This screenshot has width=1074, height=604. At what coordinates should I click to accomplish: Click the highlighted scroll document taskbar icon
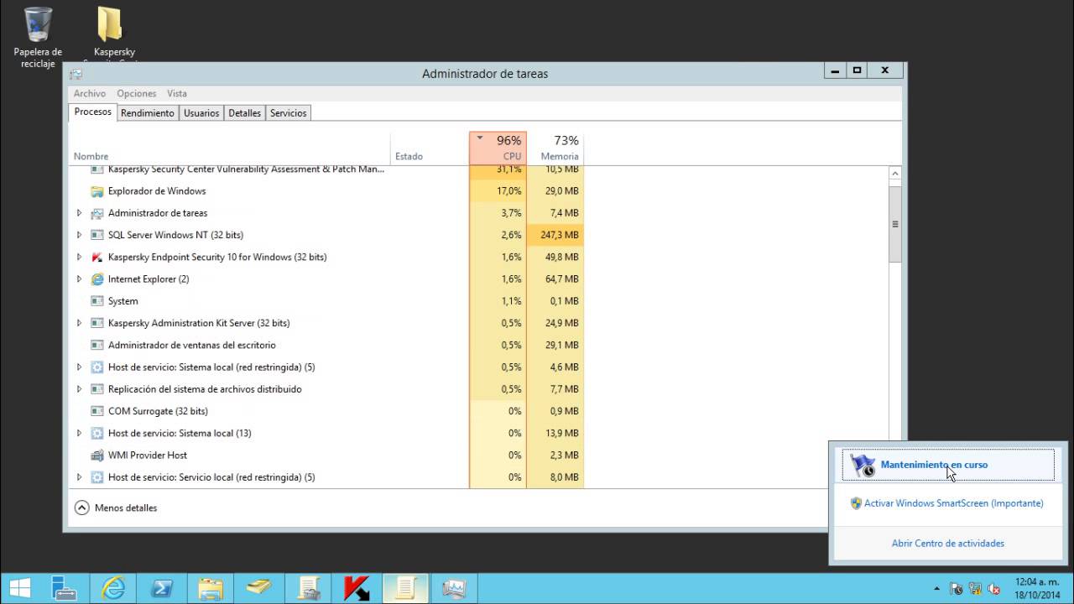(405, 589)
